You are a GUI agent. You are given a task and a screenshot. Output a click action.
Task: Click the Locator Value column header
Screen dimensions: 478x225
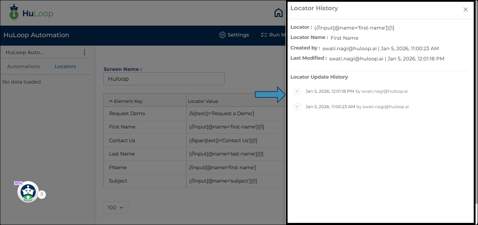(x=203, y=101)
